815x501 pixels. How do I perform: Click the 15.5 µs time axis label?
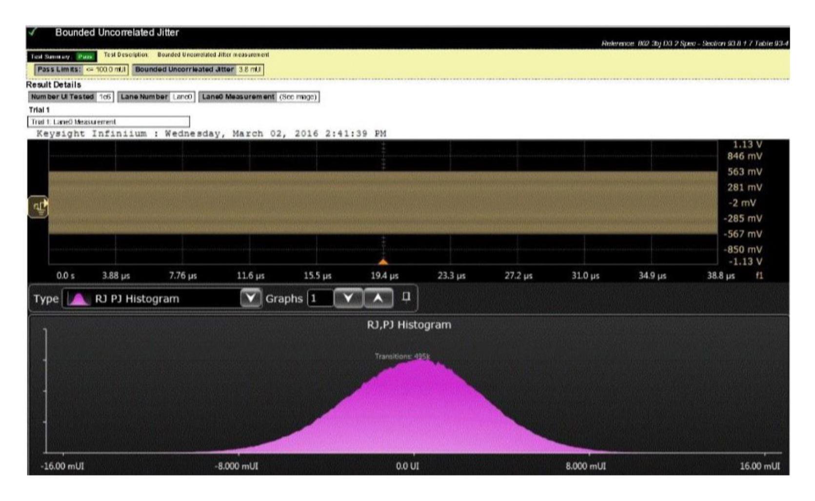point(318,276)
